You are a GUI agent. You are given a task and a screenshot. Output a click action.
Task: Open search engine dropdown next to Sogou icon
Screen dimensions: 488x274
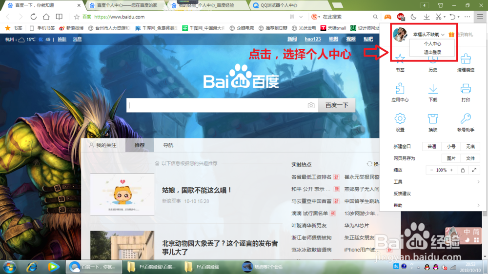pyautogui.click(x=319, y=17)
